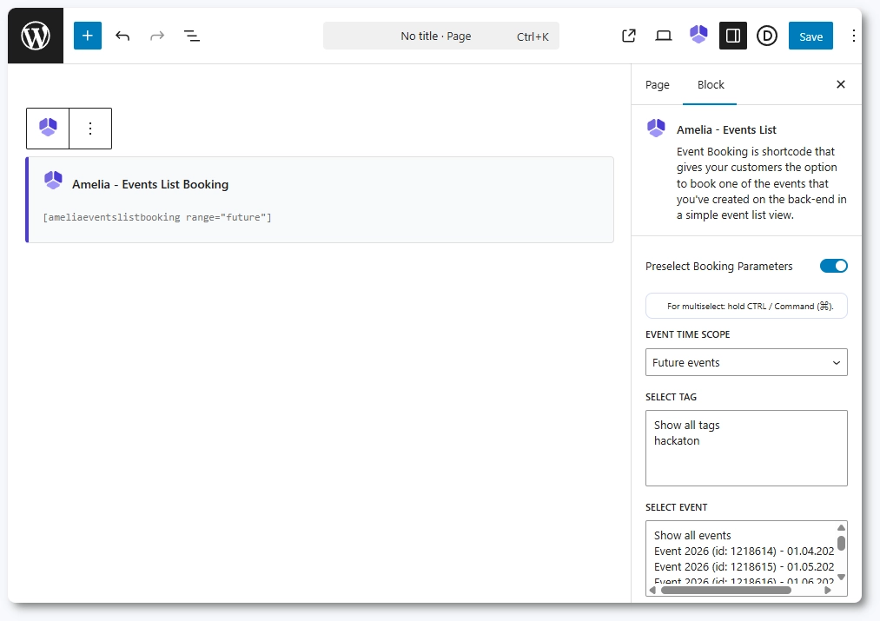Open the device preview laptop icon
The height and width of the screenshot is (621, 880).
tap(664, 36)
